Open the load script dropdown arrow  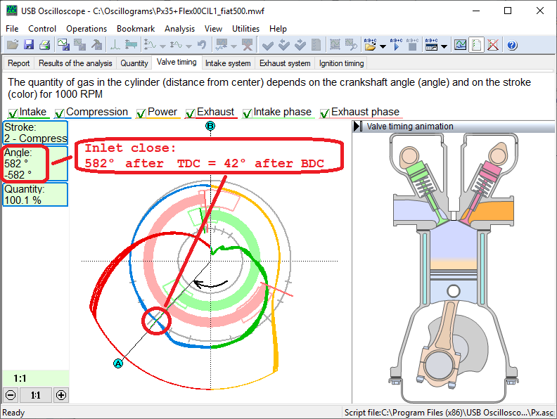(382, 46)
